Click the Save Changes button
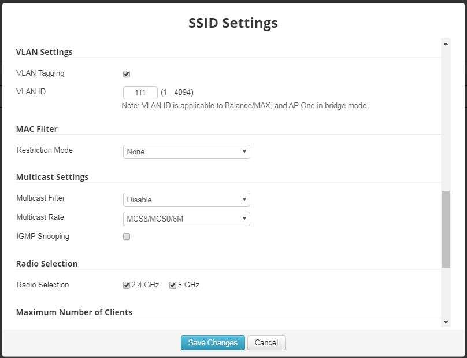The width and height of the screenshot is (467, 358). click(x=212, y=342)
